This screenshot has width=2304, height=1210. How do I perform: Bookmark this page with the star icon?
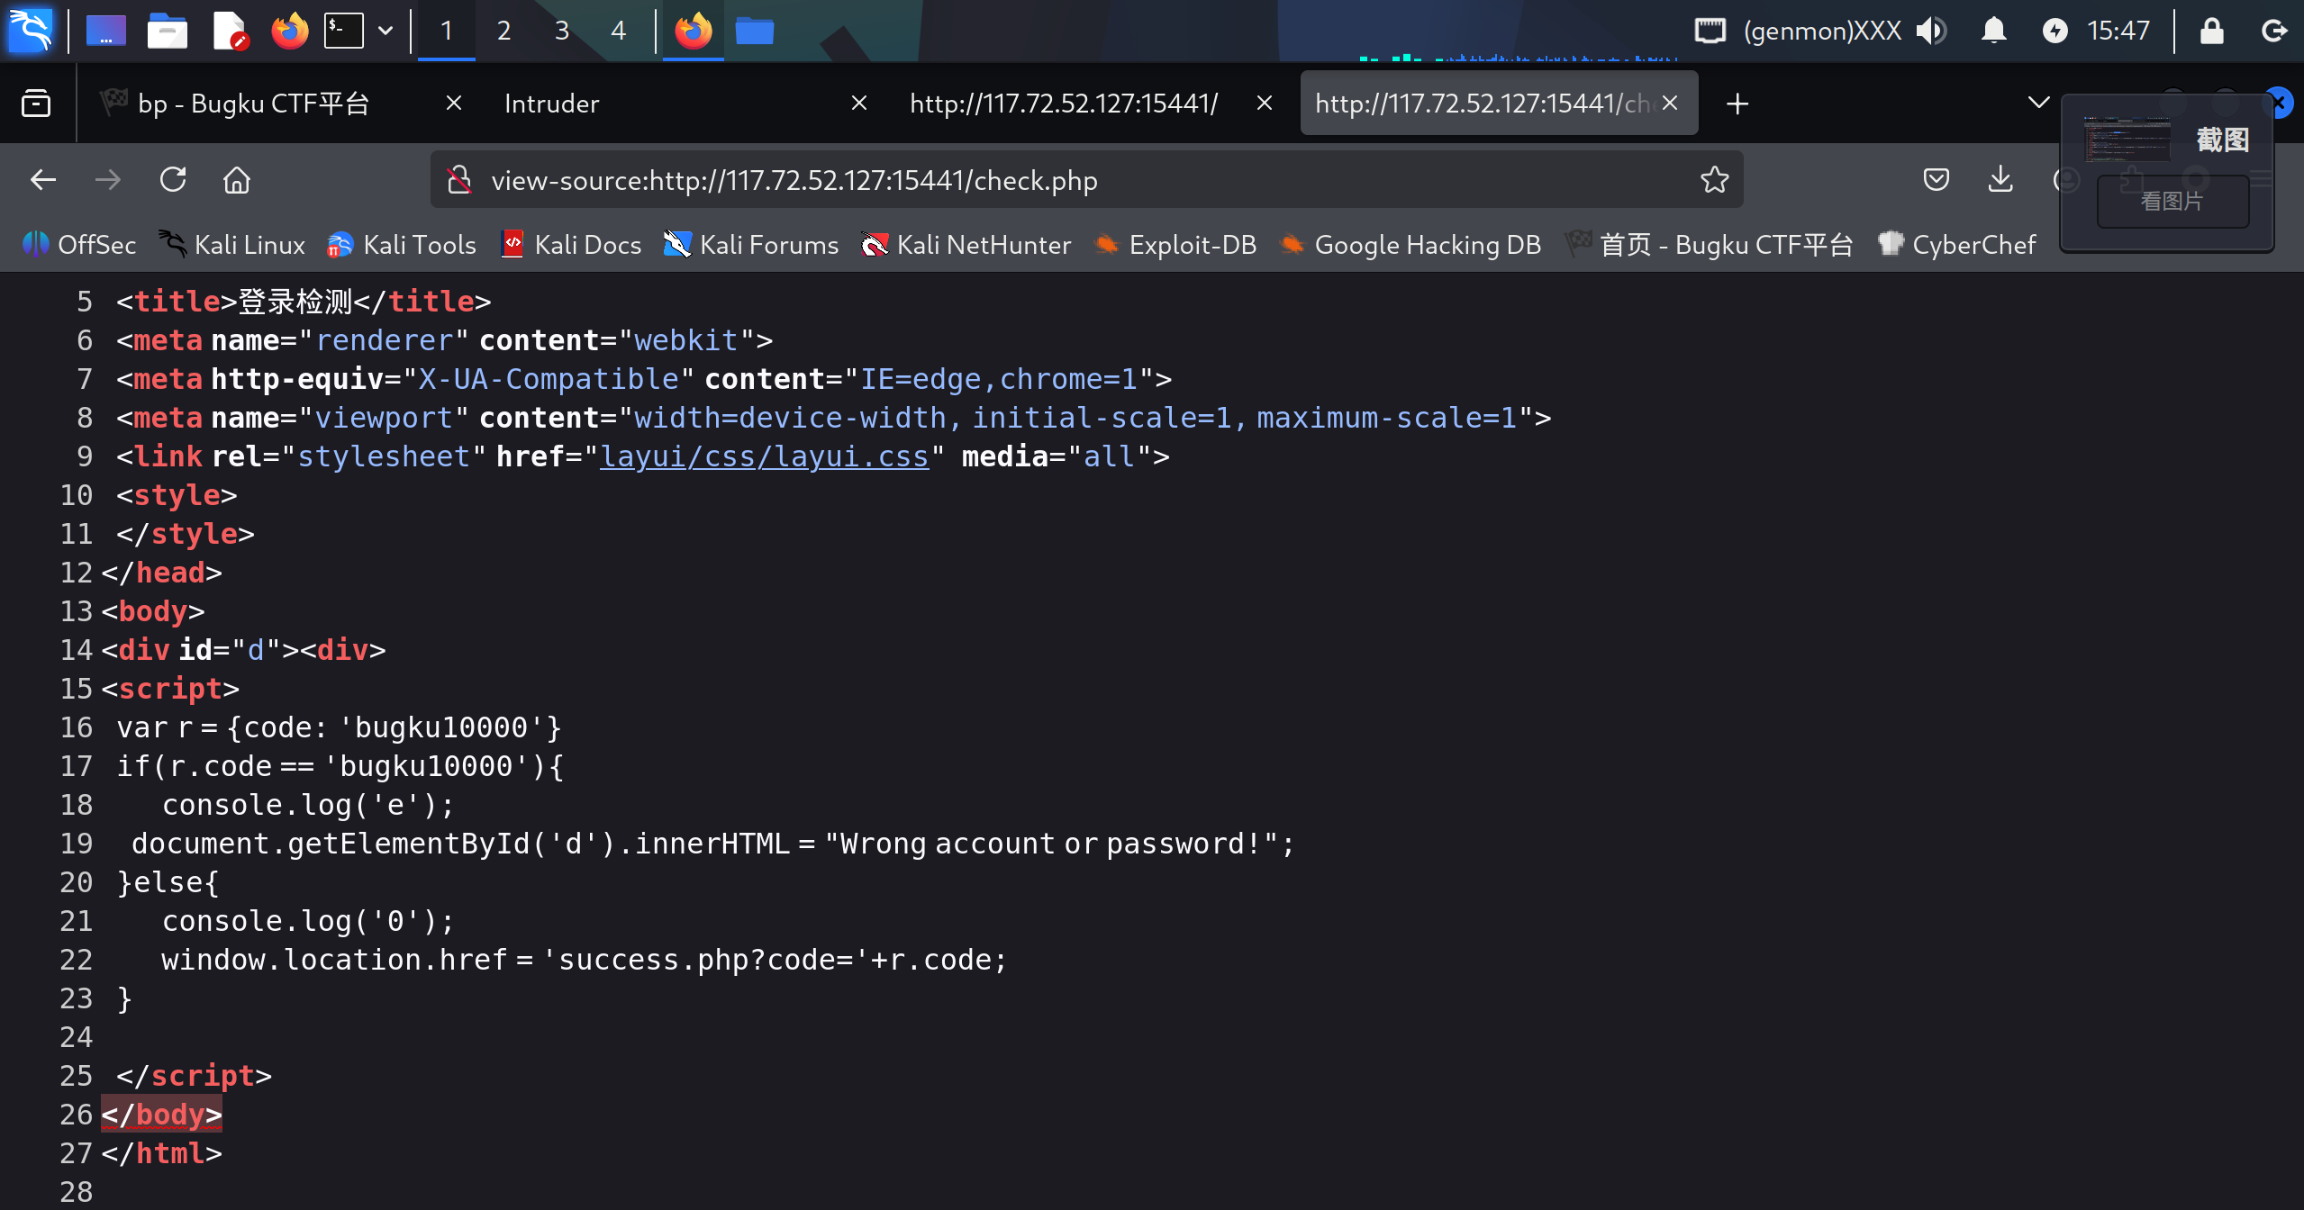[x=1714, y=180]
